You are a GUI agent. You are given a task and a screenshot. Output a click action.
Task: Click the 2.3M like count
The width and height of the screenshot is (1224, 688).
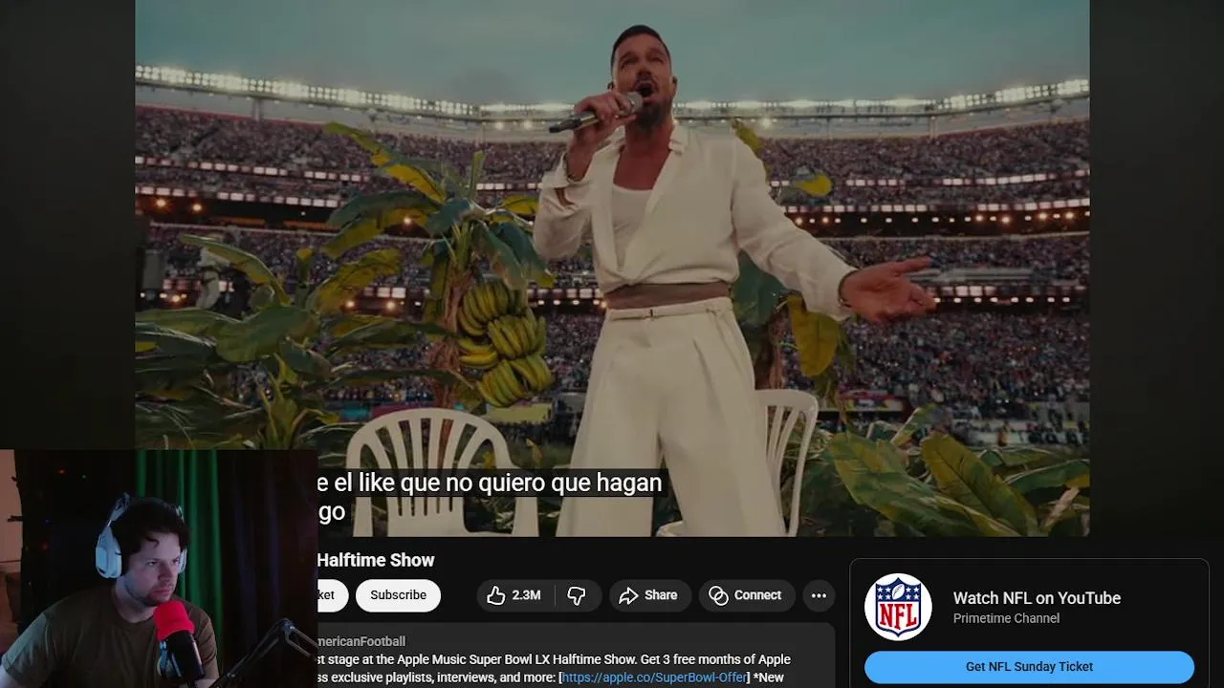coord(526,595)
